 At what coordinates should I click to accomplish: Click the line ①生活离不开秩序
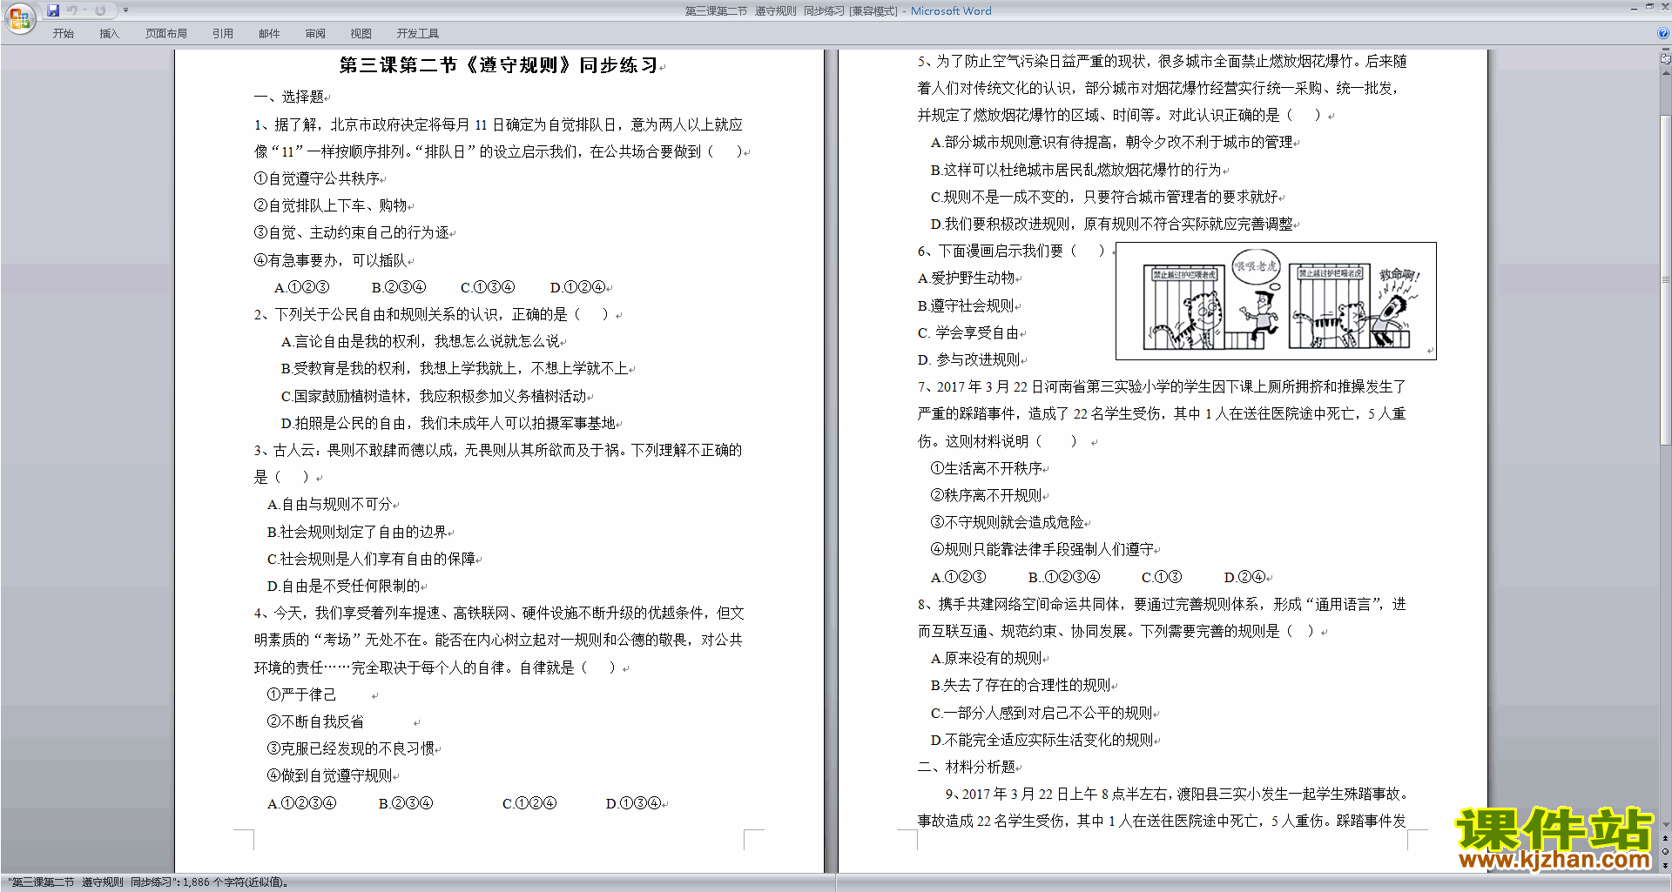(987, 468)
